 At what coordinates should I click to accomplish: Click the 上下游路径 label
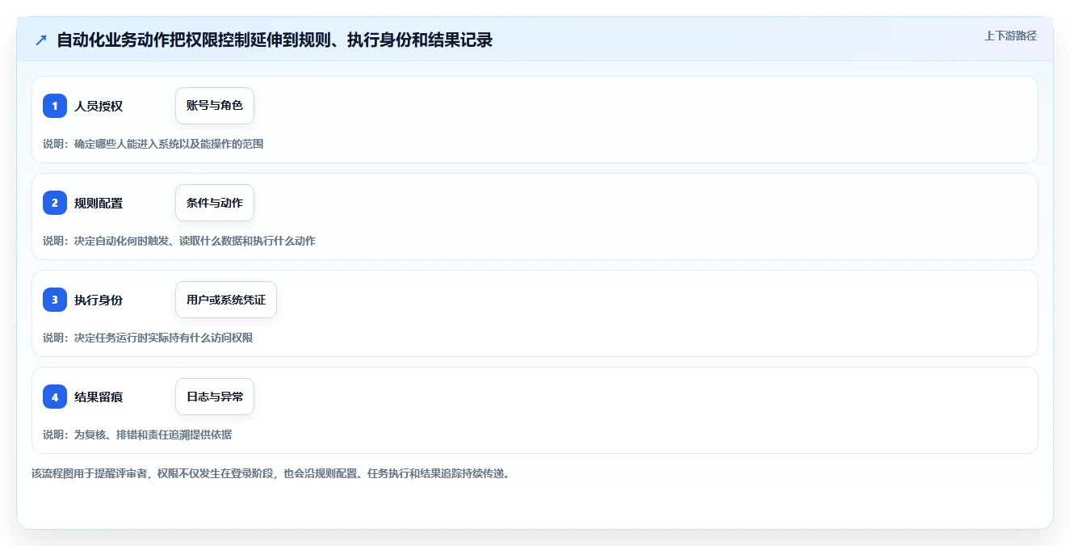click(1010, 36)
